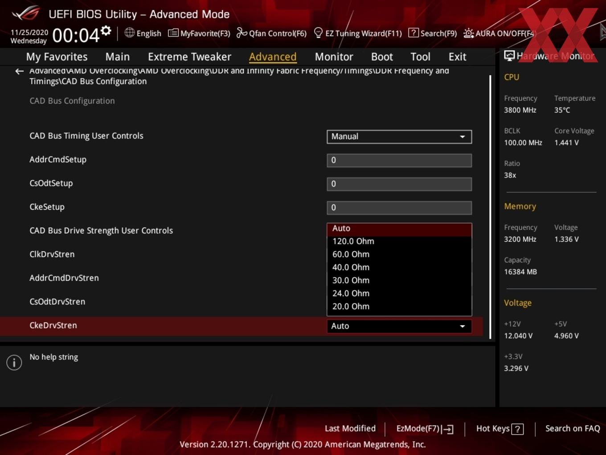
Task: Click the 3.296 V reading
Action: click(516, 368)
